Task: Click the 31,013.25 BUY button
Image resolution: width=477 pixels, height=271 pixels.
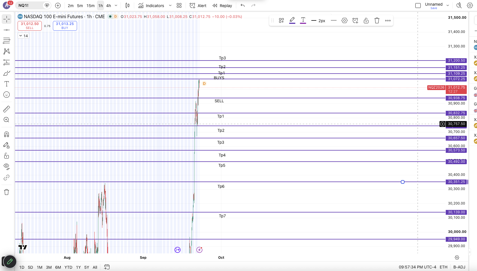Action: click(x=65, y=26)
